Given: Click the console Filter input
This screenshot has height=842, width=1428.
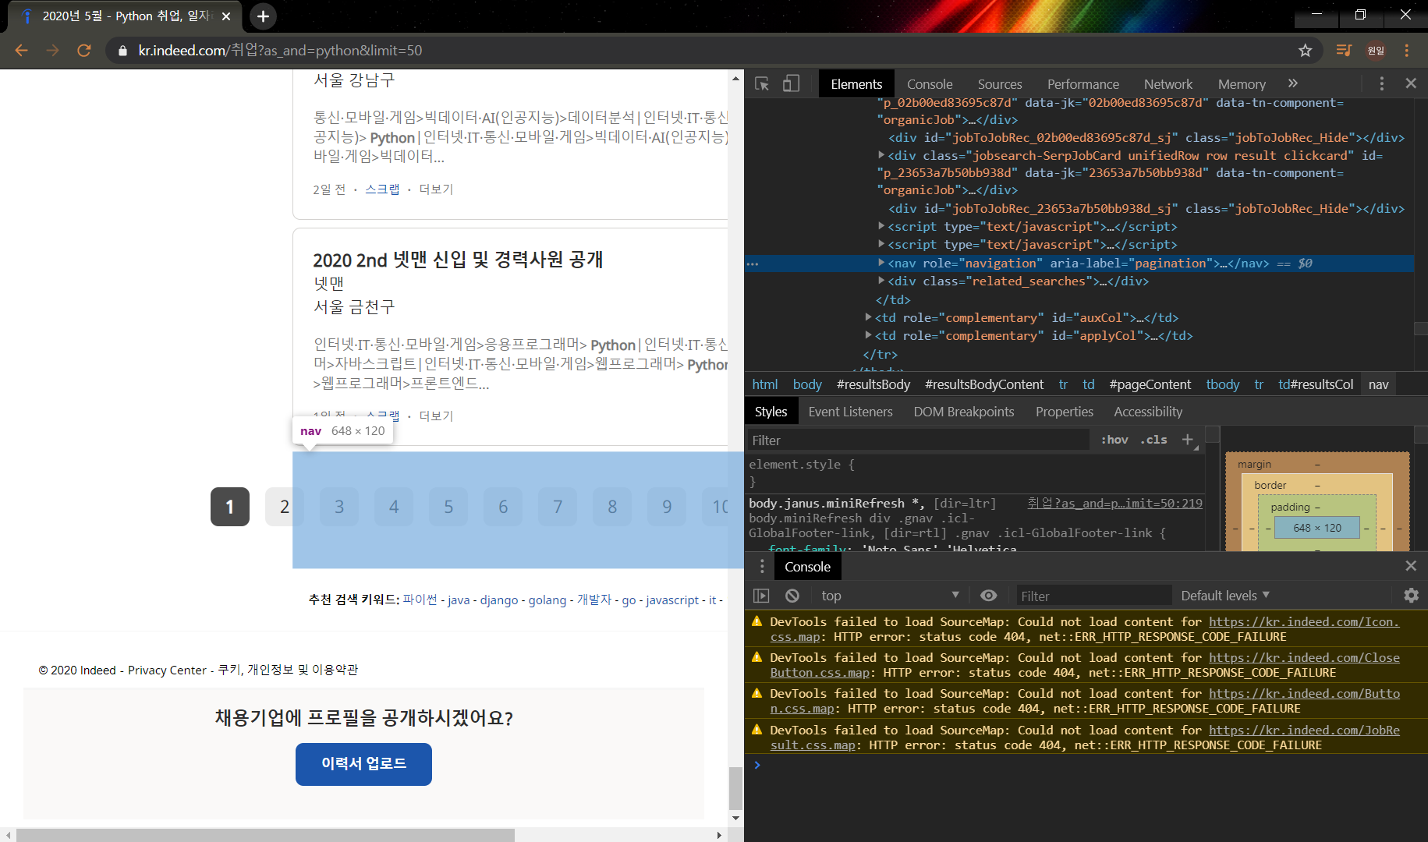Looking at the screenshot, I should click(x=1093, y=596).
